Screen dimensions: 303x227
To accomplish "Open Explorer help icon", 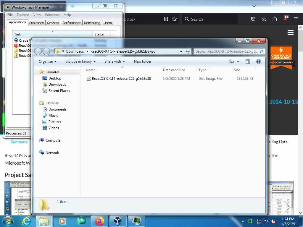I will tap(259, 61).
